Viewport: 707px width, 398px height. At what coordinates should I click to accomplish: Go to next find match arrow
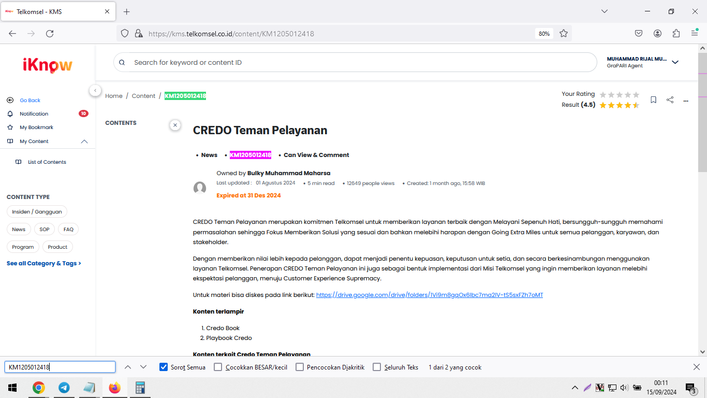point(143,367)
